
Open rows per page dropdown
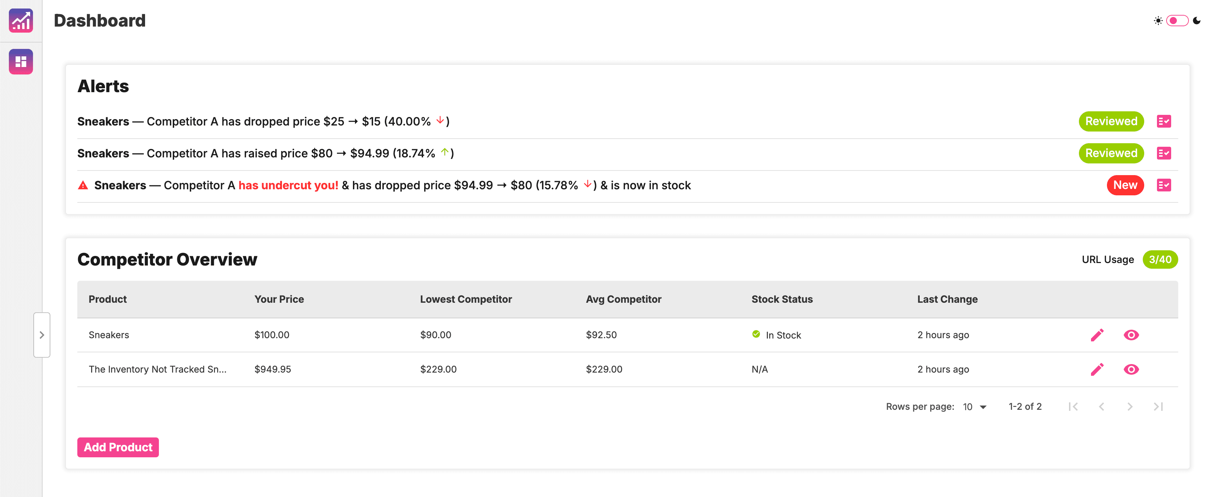pyautogui.click(x=975, y=407)
